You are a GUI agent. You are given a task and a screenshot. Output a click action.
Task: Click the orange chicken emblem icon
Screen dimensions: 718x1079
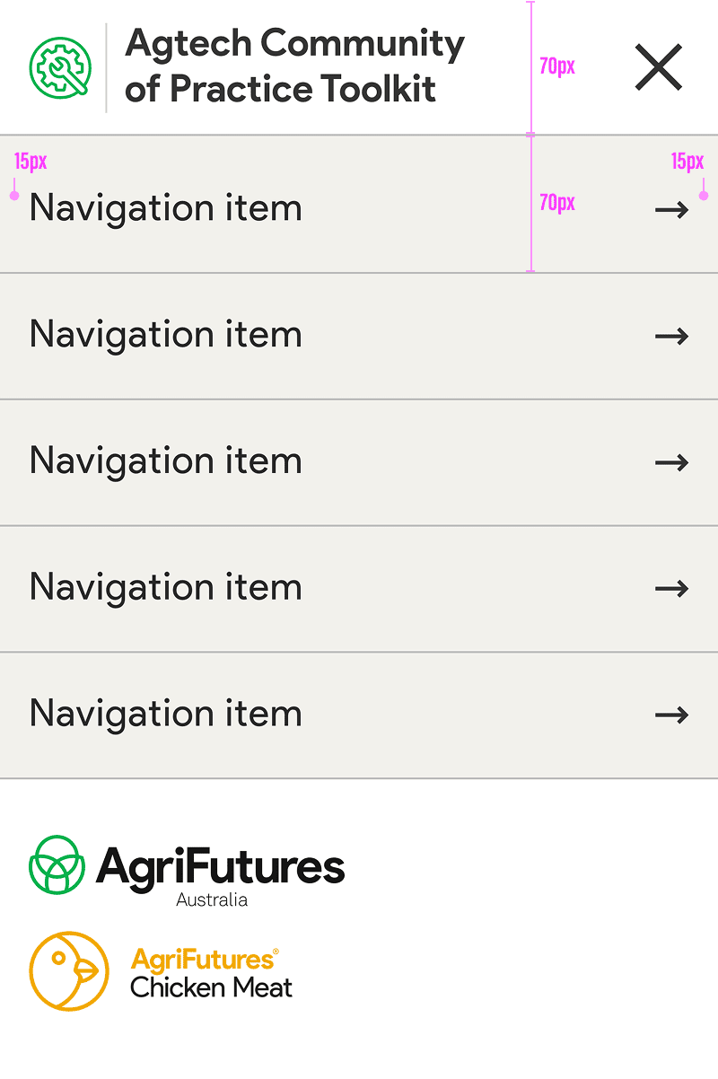tap(69, 970)
